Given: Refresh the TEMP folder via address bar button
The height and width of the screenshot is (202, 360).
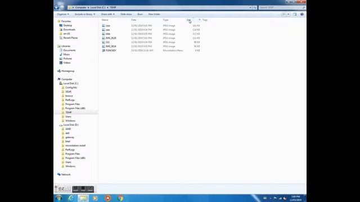Looking at the screenshot, I should click(255, 7).
